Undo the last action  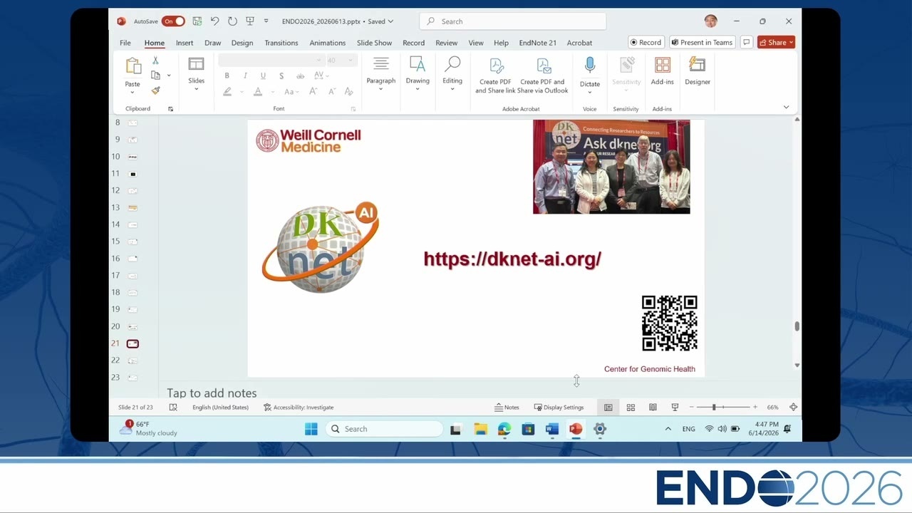click(x=214, y=21)
